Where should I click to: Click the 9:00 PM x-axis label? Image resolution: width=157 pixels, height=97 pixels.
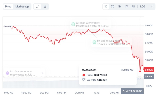tap(79, 93)
